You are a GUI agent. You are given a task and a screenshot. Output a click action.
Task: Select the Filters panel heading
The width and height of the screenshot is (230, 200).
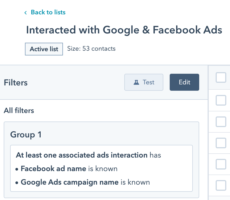point(16,82)
